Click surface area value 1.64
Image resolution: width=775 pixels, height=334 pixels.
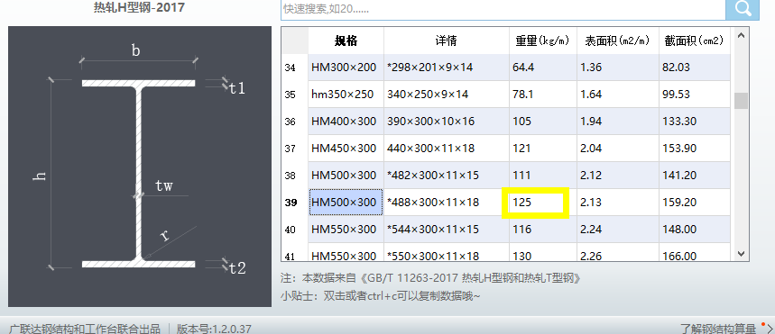click(x=617, y=95)
